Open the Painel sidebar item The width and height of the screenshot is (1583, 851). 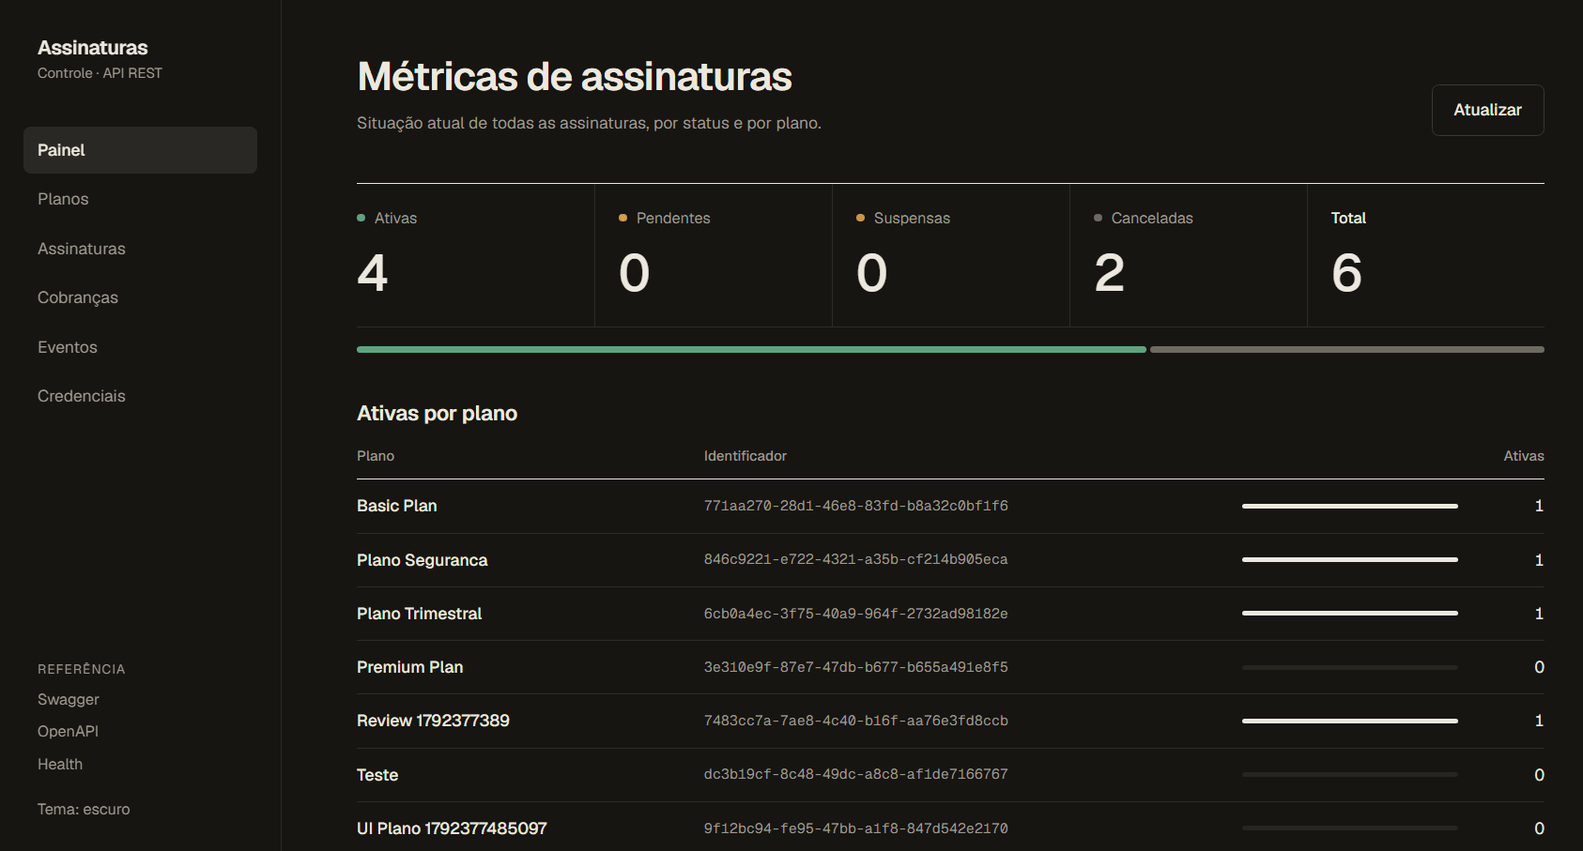pyautogui.click(x=140, y=150)
